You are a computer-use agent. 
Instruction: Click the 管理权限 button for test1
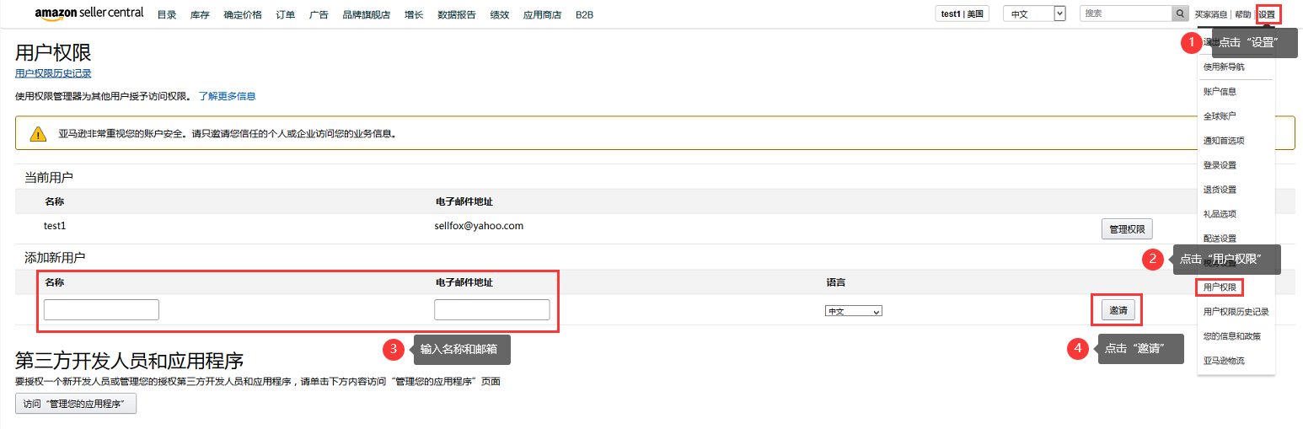tap(1126, 229)
